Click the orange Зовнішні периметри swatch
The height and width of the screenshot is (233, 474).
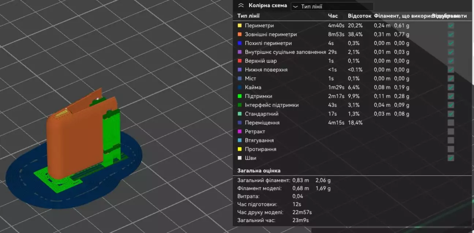(240, 34)
